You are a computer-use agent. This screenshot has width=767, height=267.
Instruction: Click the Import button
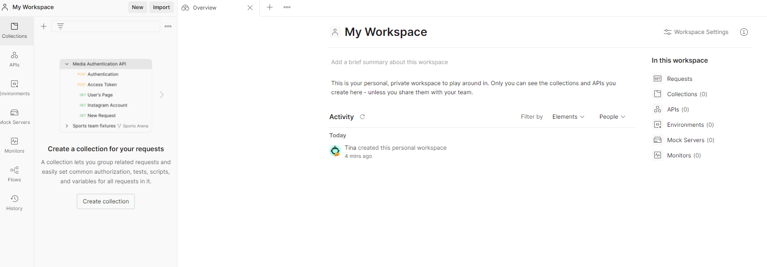161,7
